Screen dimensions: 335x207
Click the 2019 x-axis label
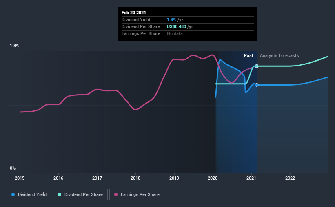pos(174,178)
